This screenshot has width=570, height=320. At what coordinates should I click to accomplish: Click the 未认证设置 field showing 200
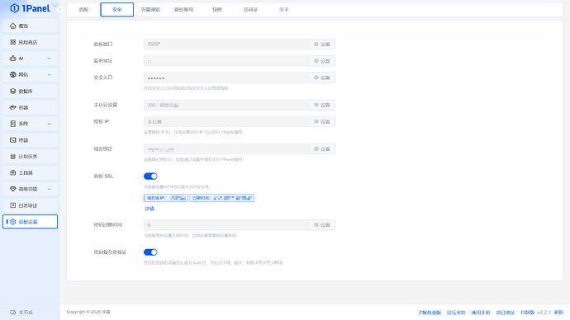pyautogui.click(x=226, y=105)
